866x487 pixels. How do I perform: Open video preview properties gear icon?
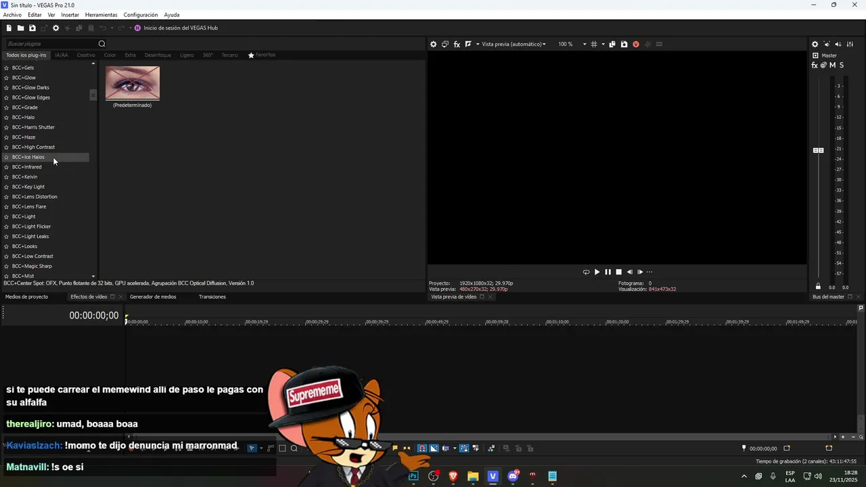pyautogui.click(x=434, y=44)
